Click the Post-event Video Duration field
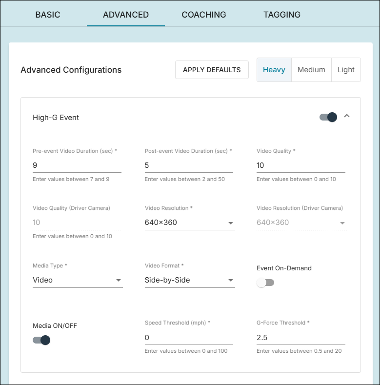380x385 pixels. pyautogui.click(x=189, y=165)
